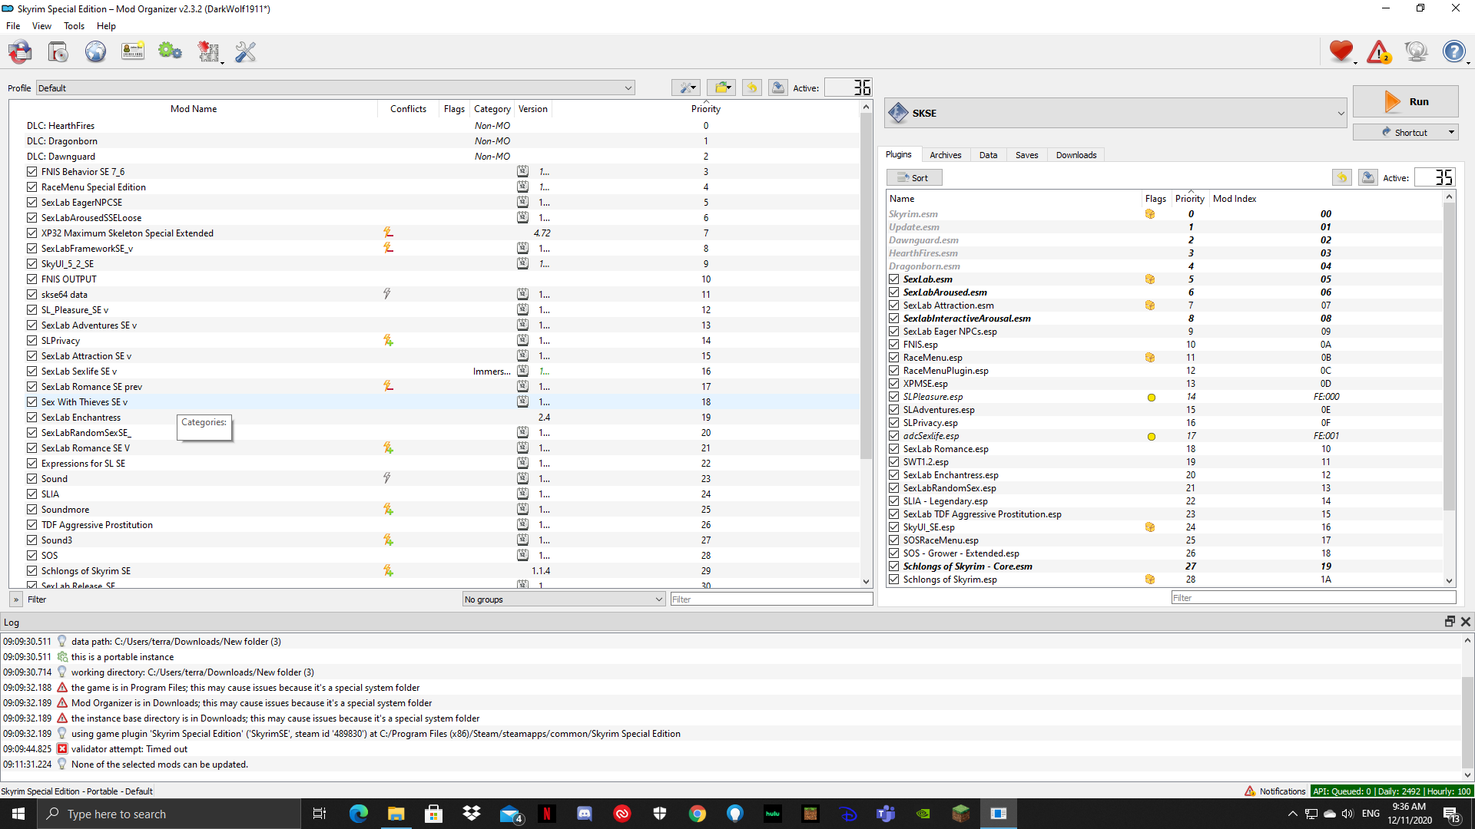Open the mod list tools wrench dropdown

point(685,88)
